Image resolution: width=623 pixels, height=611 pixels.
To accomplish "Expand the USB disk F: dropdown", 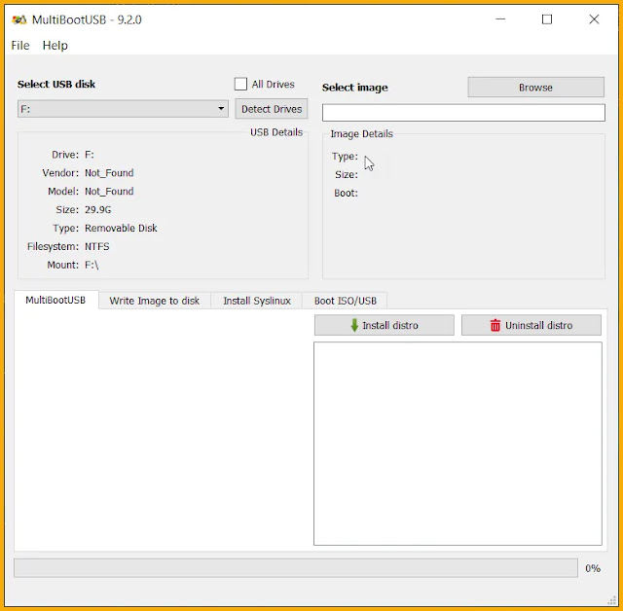I will (x=123, y=109).
